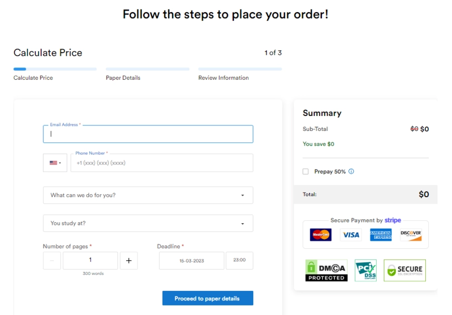Expand the 'You study at?' dropdown
The image size is (452, 315).
click(148, 223)
